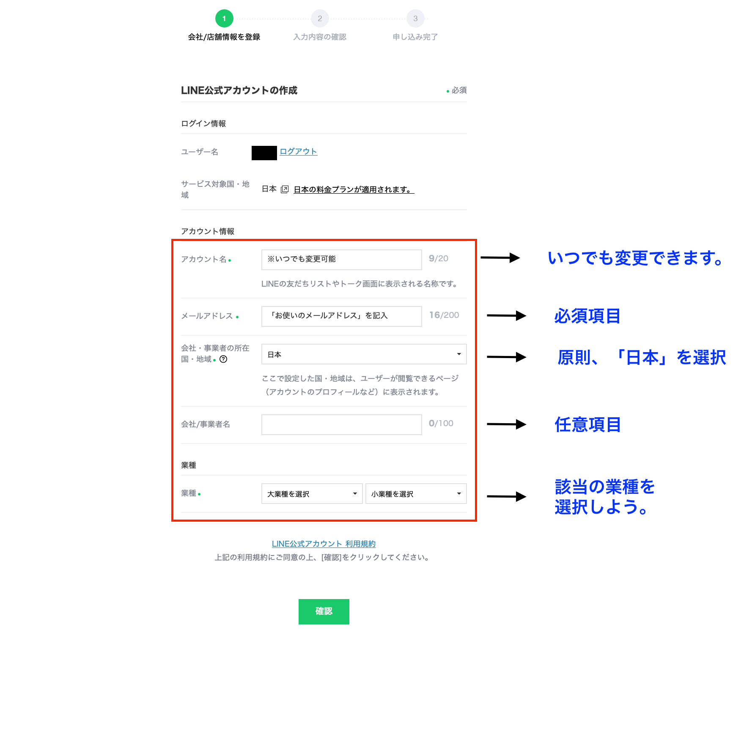The width and height of the screenshot is (752, 739).
Task: Click the 0/100 character counter
Action: pyautogui.click(x=441, y=423)
